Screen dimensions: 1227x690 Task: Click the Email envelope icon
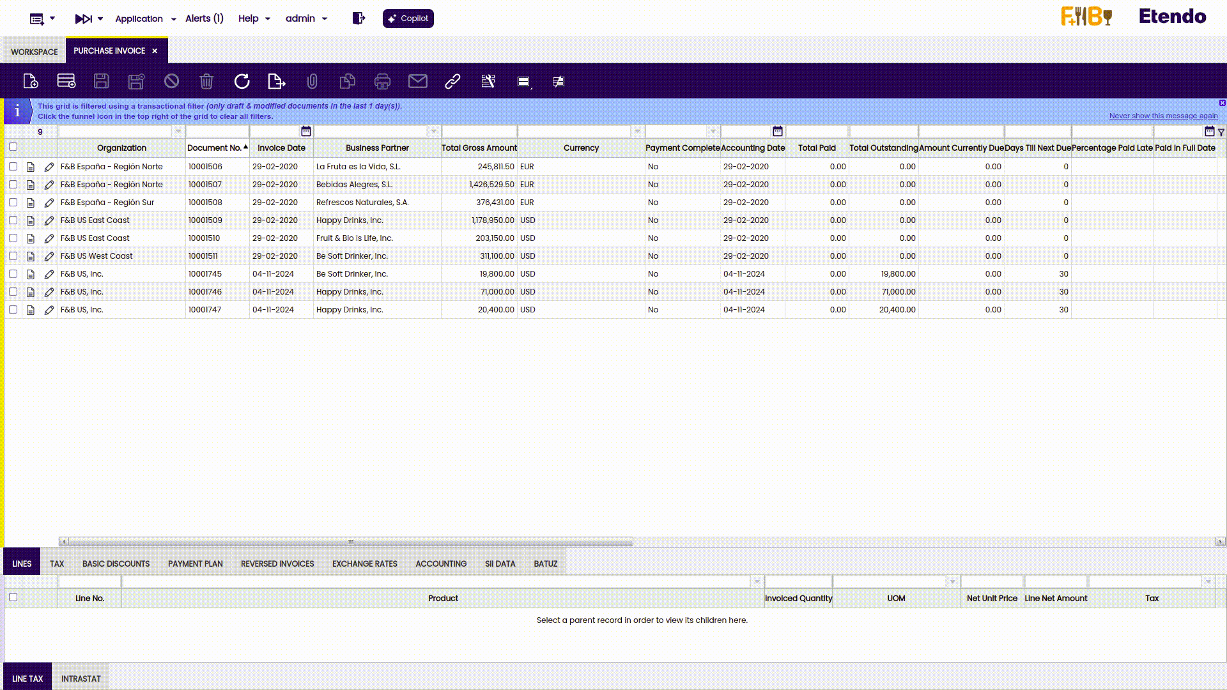coord(417,81)
